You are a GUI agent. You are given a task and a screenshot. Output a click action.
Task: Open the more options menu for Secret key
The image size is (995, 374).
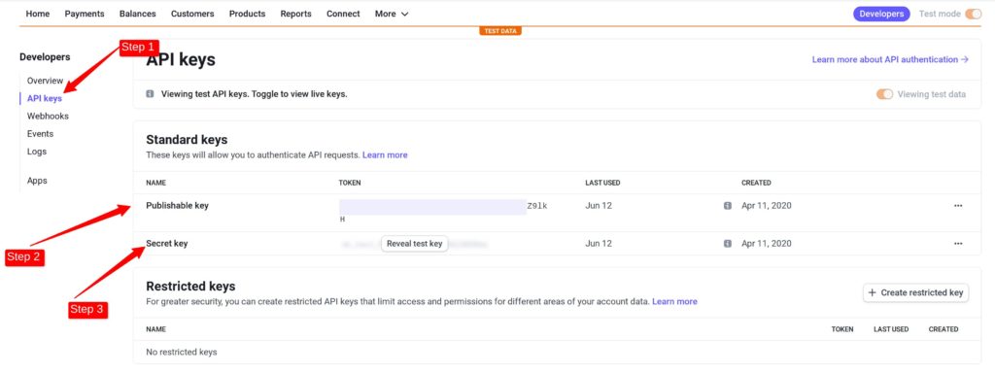958,244
